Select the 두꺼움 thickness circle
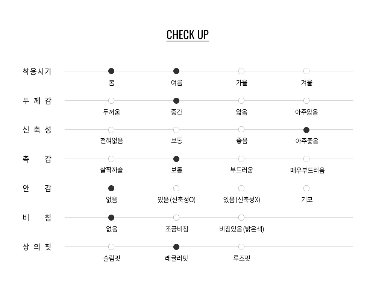Screen dimensions: 376x292 [x=111, y=101]
